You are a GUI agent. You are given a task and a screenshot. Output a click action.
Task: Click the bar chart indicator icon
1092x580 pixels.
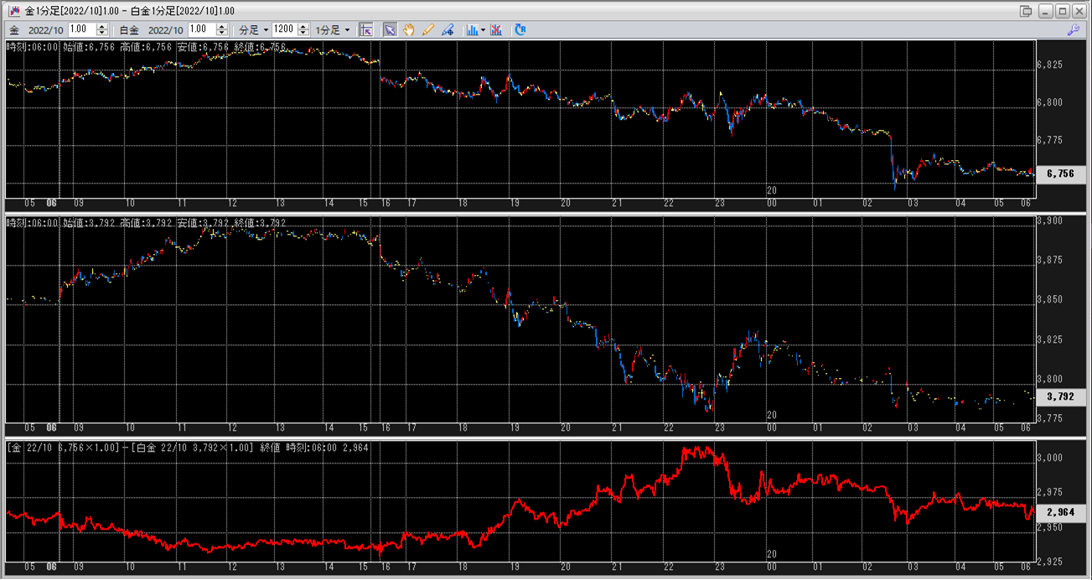tap(473, 29)
